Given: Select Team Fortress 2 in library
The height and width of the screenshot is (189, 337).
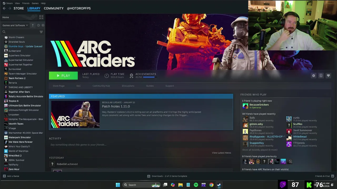Looking at the screenshot, I should [x=17, y=78].
